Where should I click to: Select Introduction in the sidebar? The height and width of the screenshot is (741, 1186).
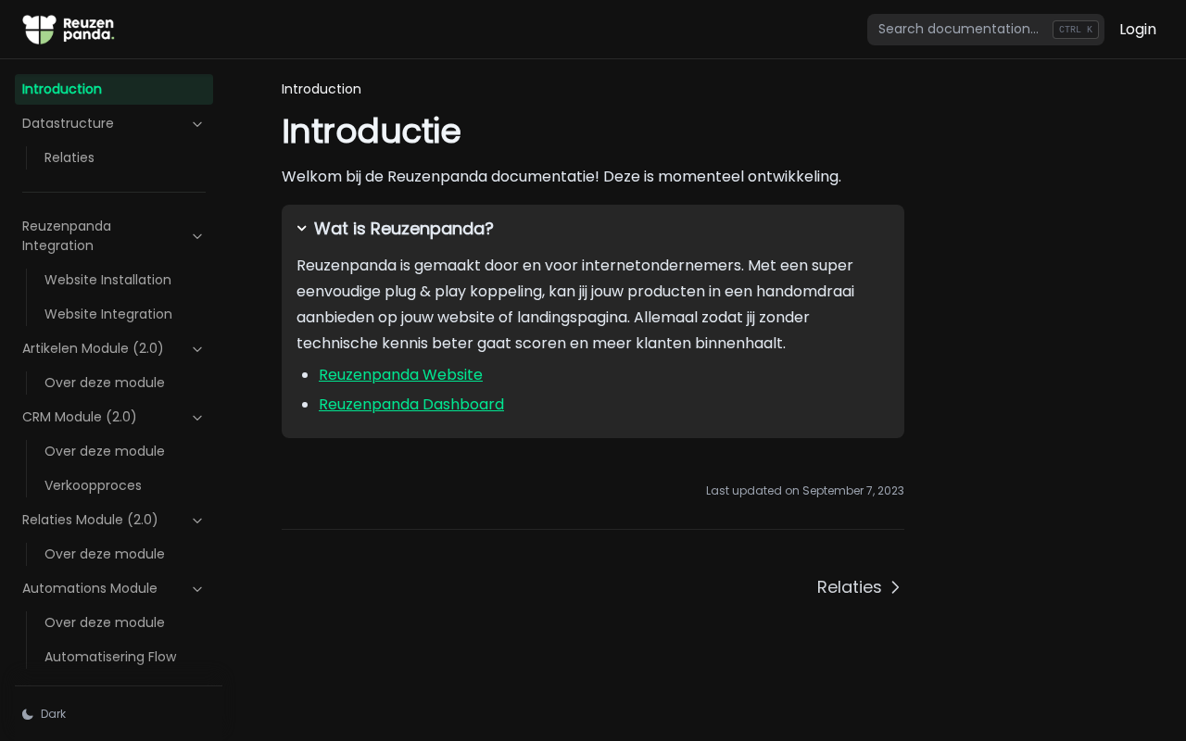click(62, 89)
